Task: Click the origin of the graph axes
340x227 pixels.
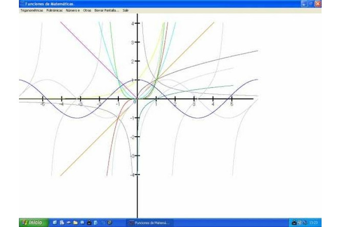Action: 137,99
